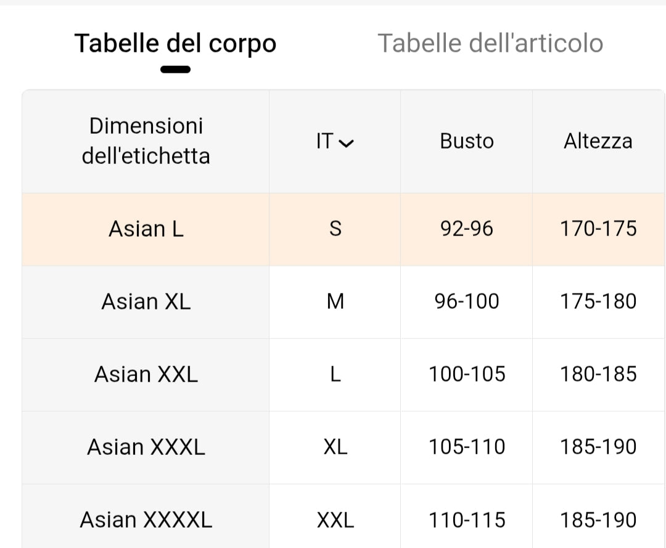The width and height of the screenshot is (666, 548).
Task: Switch to the Tabelle del corpo tab
Action: click(x=175, y=43)
